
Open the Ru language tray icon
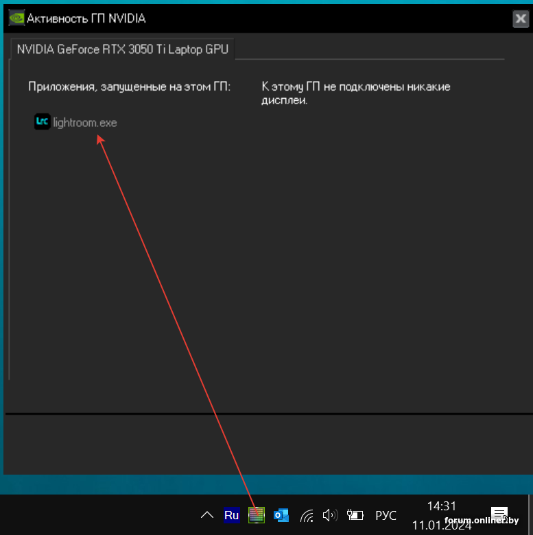pyautogui.click(x=231, y=515)
